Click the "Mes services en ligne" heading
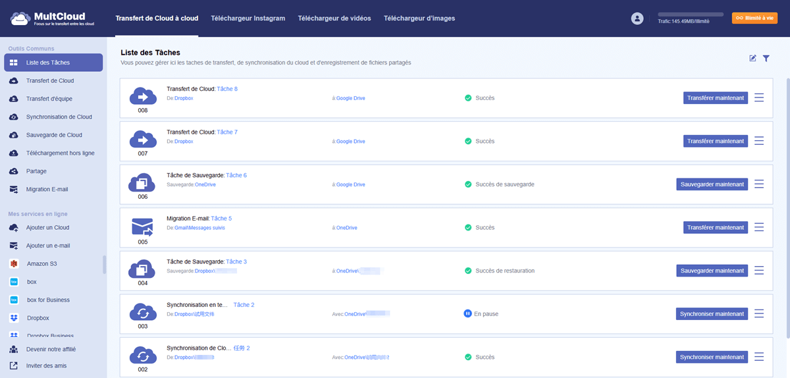Viewport: 790px width, 378px height. click(38, 214)
